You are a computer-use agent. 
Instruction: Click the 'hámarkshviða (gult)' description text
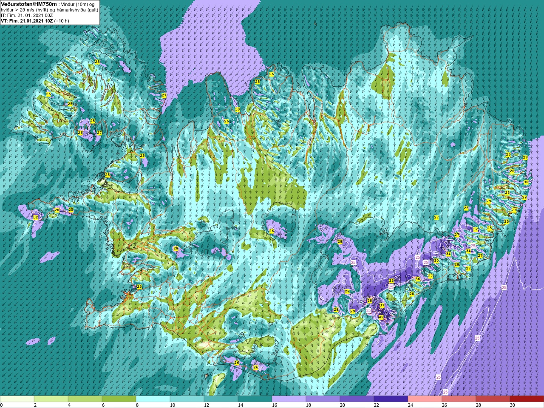point(78,10)
